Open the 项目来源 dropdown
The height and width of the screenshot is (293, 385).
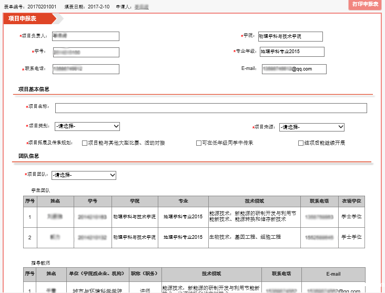311,127
